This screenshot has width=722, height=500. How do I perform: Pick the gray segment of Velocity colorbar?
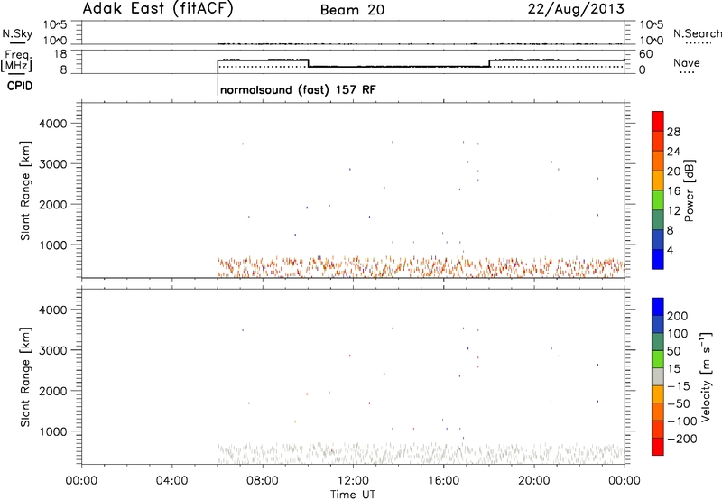tap(658, 376)
